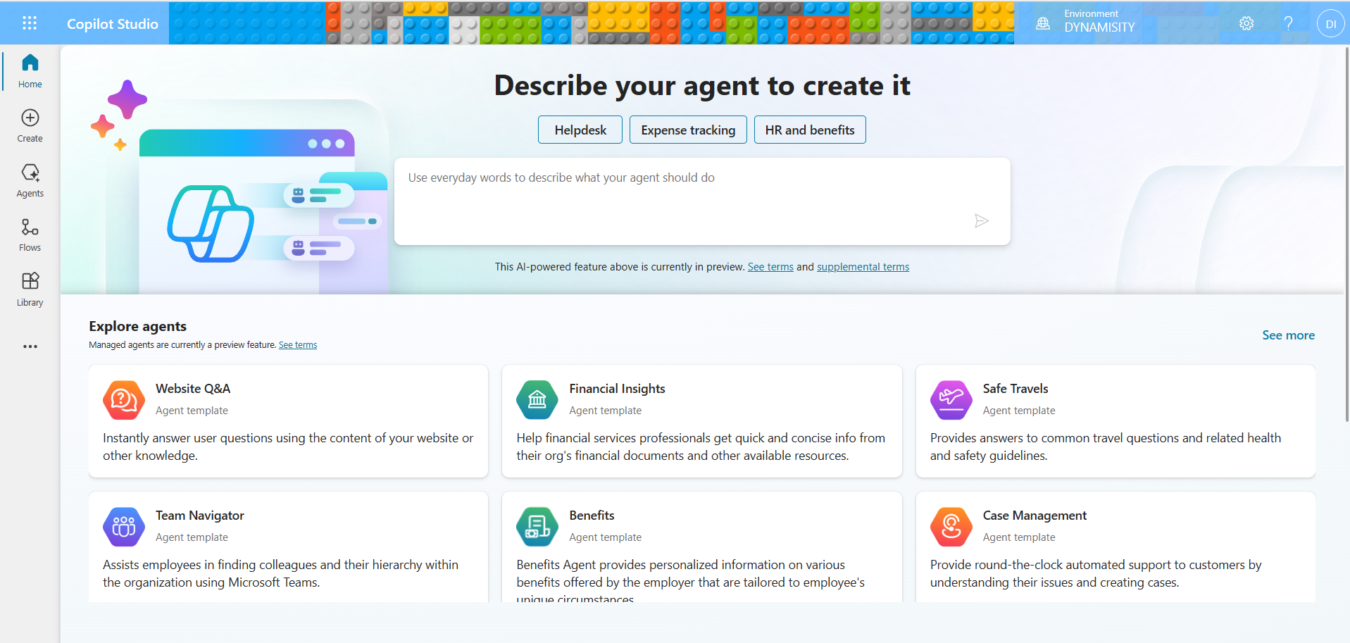1350x643 pixels.
Task: Click the Safe Travels description text
Action: [x=1106, y=447]
